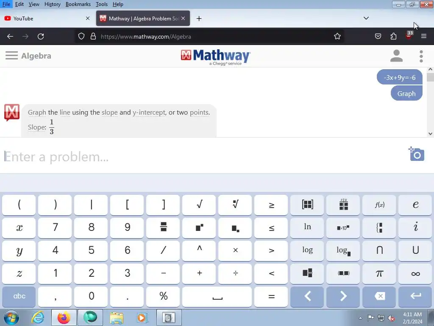
Task: Insert the x y table template
Action: point(343,205)
